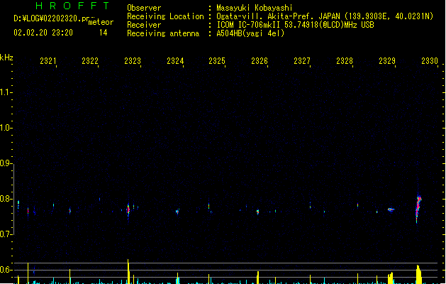This screenshot has height=284, width=446.
Task: Click the gray frequency range bracket on left axis
Action: point(13,200)
